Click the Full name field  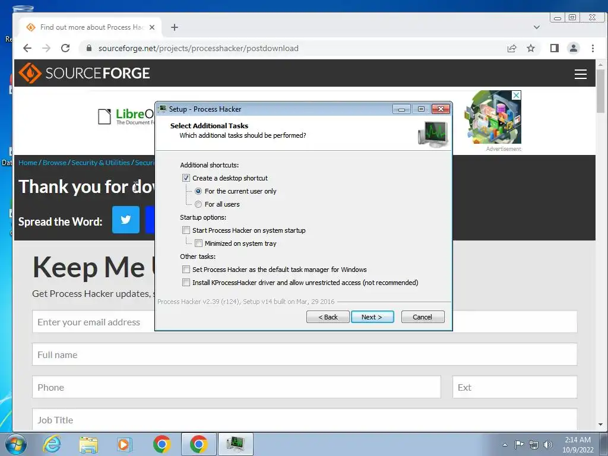point(305,354)
